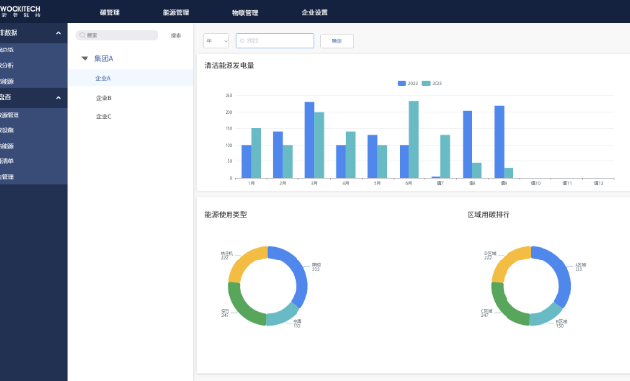
Task: Select 企业C in the tree
Action: tap(104, 116)
